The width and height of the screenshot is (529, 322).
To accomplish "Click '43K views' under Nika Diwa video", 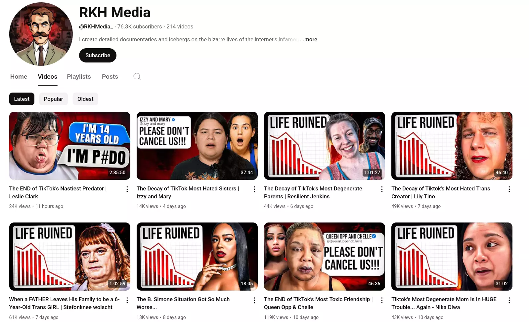I will (402, 317).
